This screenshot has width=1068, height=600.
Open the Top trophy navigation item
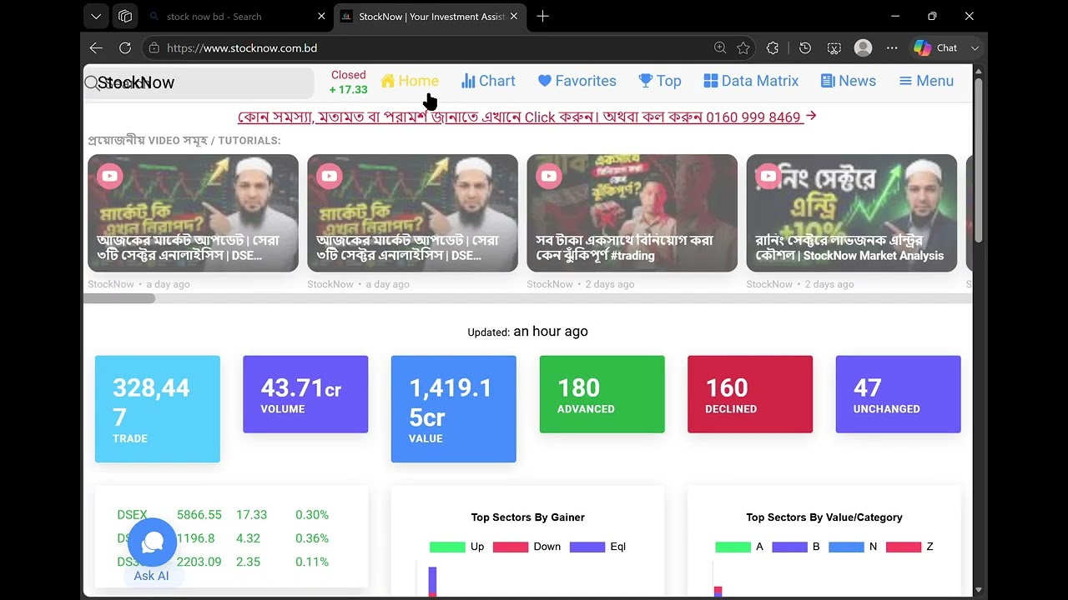click(660, 81)
